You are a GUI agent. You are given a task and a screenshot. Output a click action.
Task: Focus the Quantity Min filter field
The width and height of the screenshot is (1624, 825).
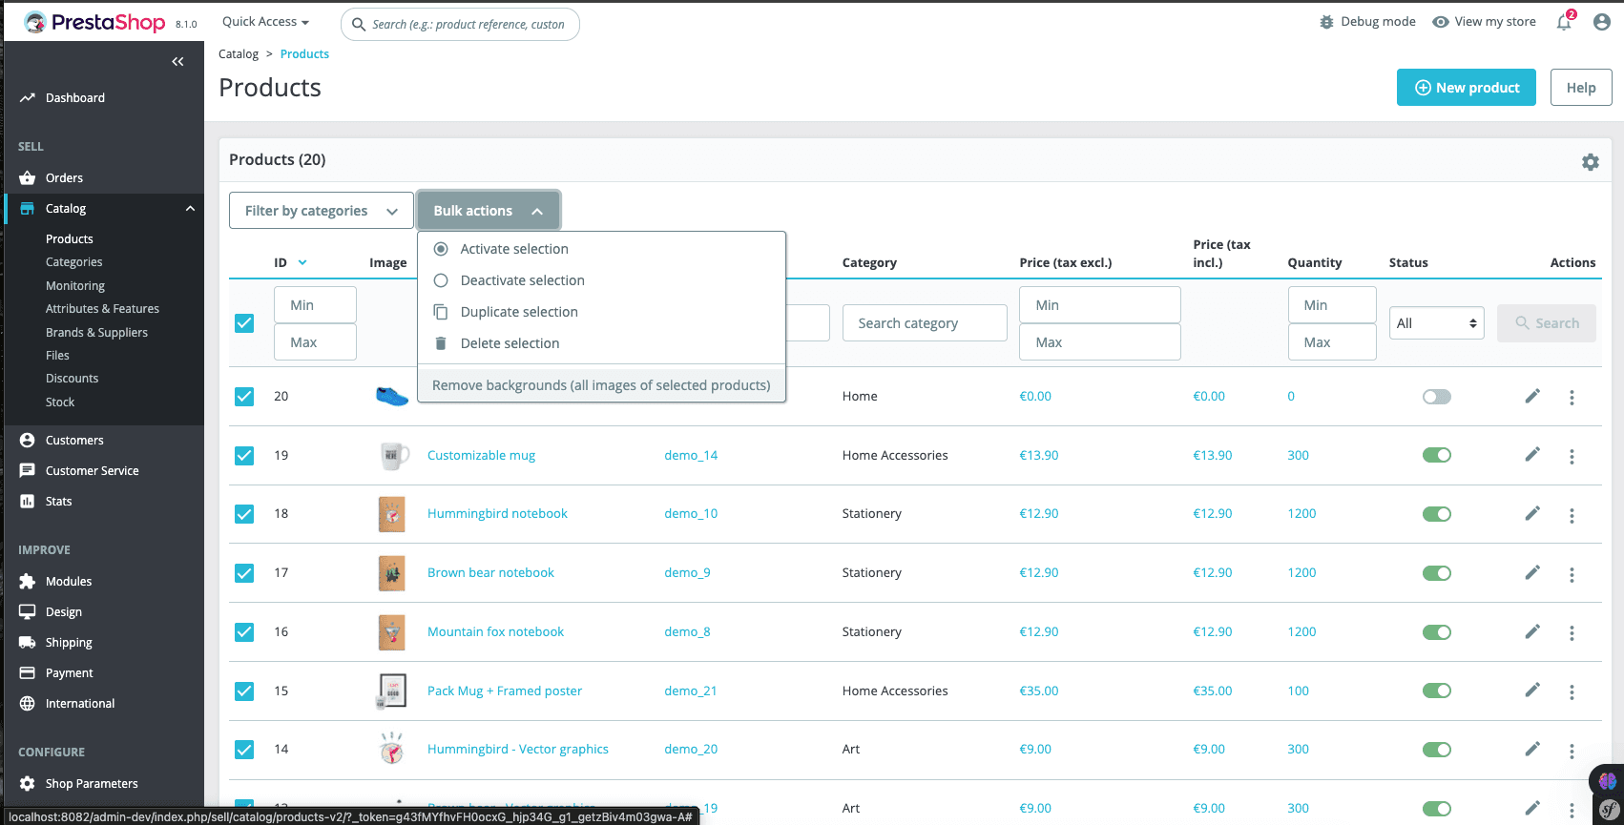(1332, 305)
